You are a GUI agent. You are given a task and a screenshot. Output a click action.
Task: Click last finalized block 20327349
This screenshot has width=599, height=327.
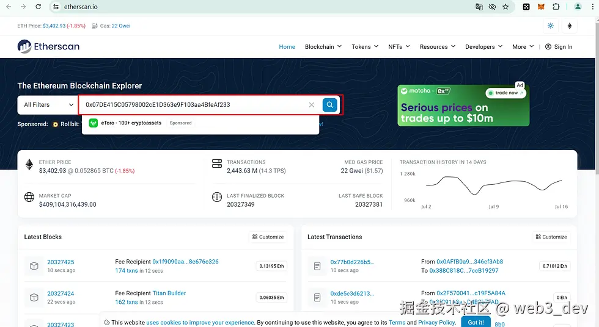point(241,204)
